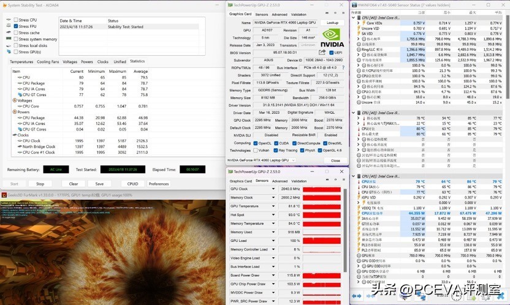
Task: Enable the Stress CPU checkbox
Action: 16,20
